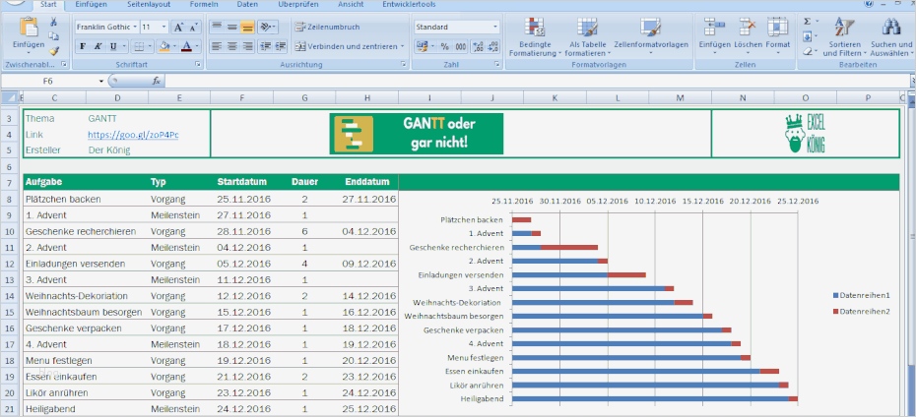
Task: Click the AutoSum sigma icon
Action: tap(809, 21)
